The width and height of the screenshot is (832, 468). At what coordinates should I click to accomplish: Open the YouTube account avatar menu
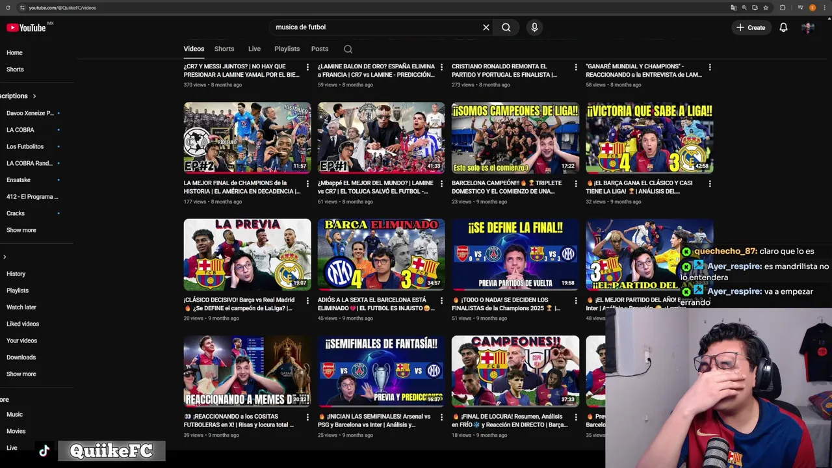click(808, 27)
